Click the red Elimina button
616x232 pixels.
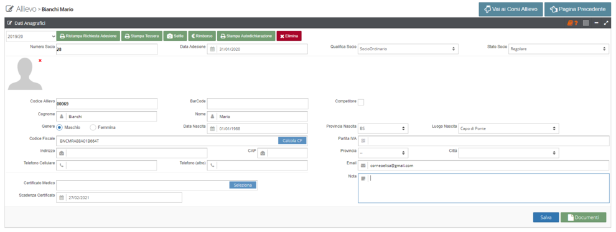pyautogui.click(x=289, y=36)
